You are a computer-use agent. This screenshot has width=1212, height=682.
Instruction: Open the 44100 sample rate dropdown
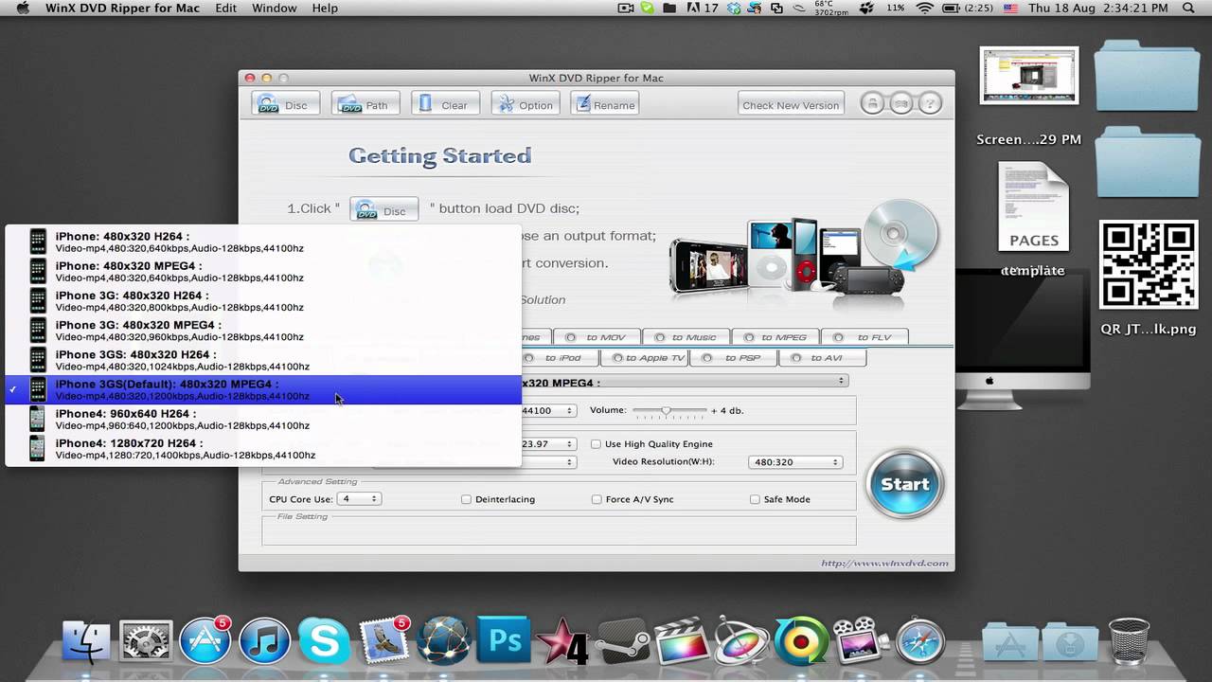tap(549, 410)
